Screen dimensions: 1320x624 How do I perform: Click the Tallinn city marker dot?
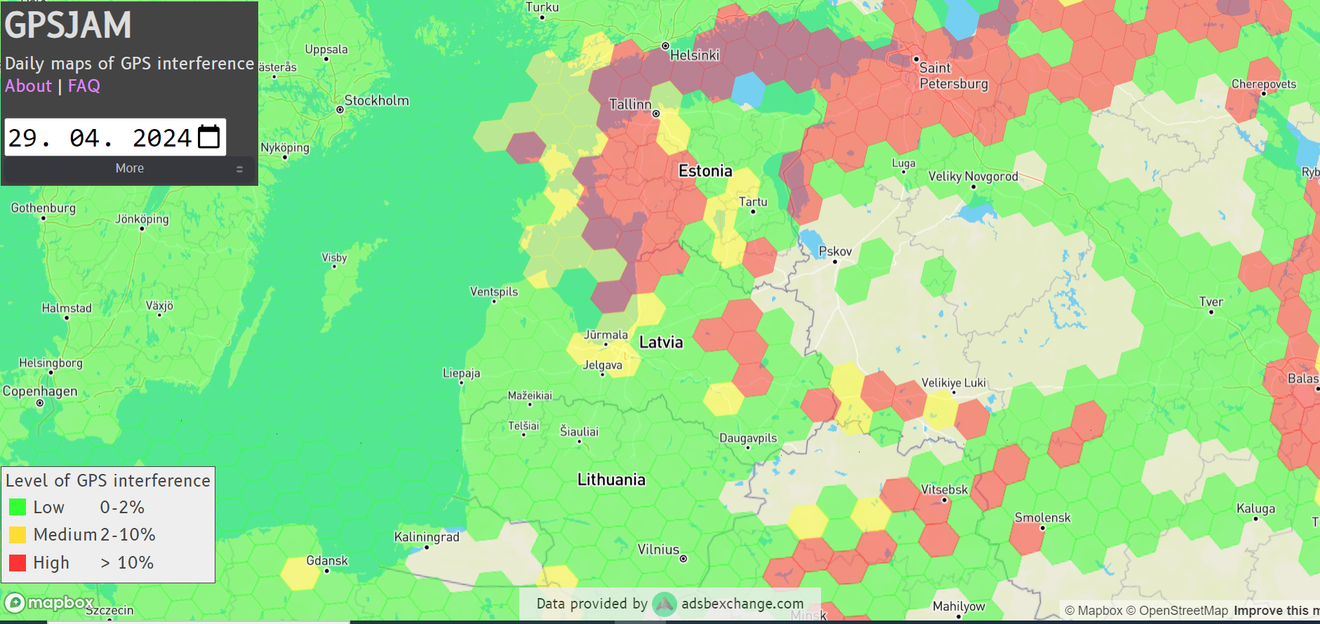(656, 114)
